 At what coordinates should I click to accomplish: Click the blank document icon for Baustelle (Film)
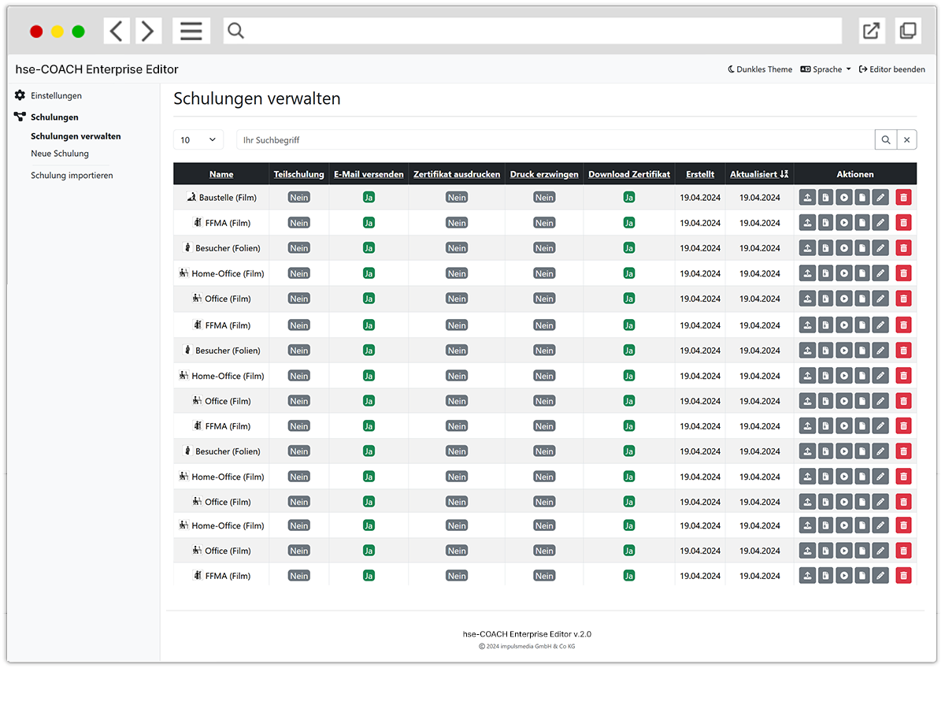coord(862,198)
